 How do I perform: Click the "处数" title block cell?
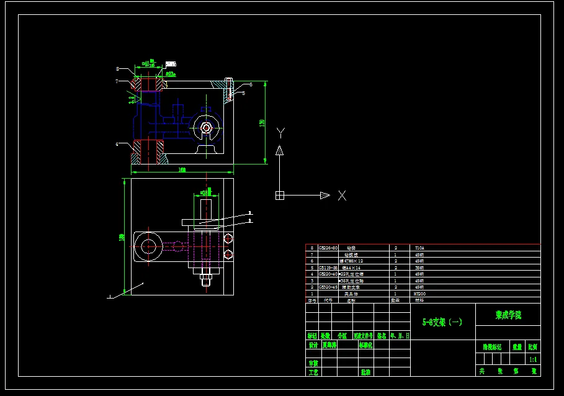325,336
